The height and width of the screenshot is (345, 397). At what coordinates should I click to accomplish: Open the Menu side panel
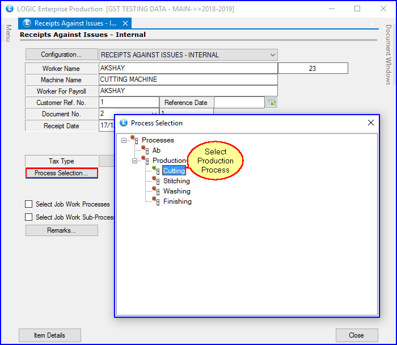tap(9, 33)
